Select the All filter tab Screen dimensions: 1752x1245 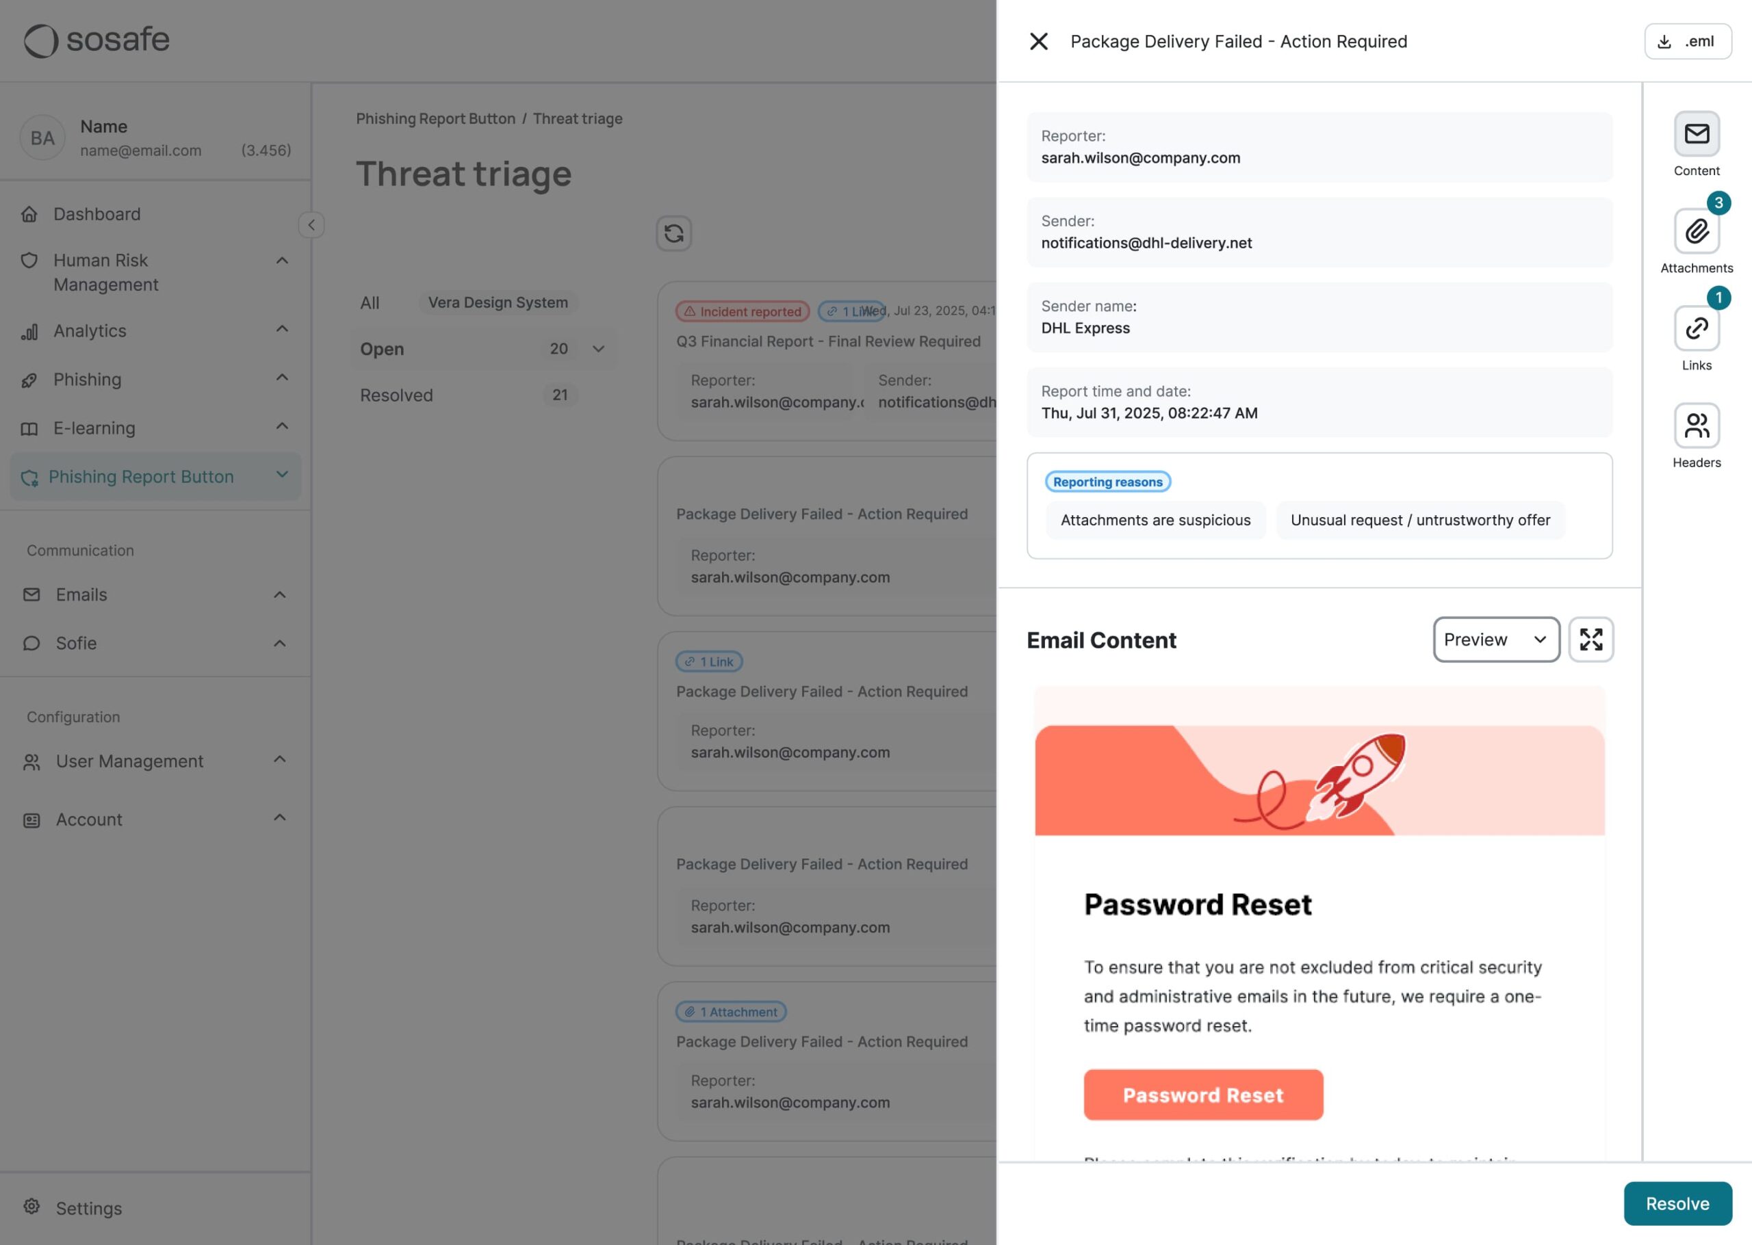370,303
